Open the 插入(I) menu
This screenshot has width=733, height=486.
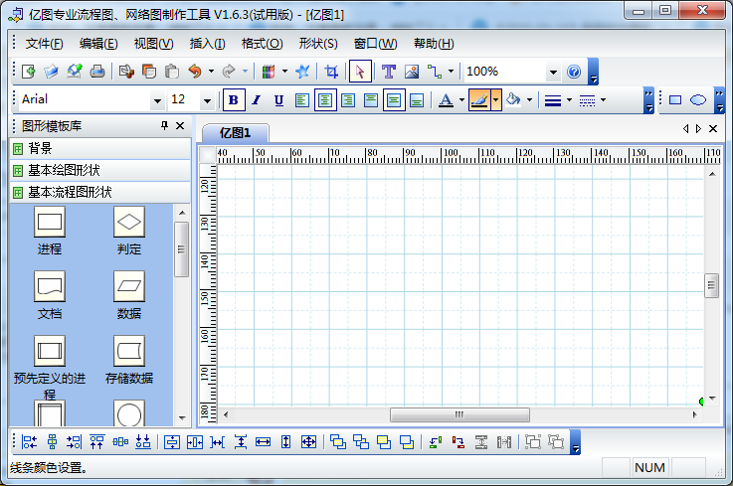click(207, 44)
